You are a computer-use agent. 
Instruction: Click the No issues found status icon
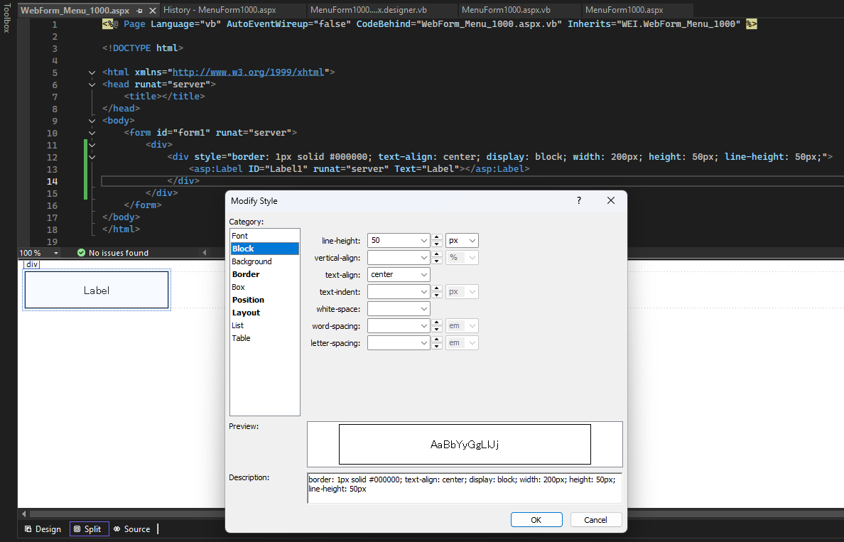[x=81, y=252]
